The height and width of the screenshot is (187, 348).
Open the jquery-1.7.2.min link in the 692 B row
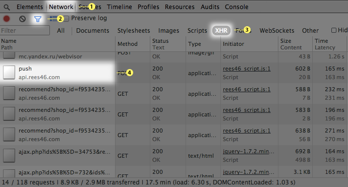[249, 151]
